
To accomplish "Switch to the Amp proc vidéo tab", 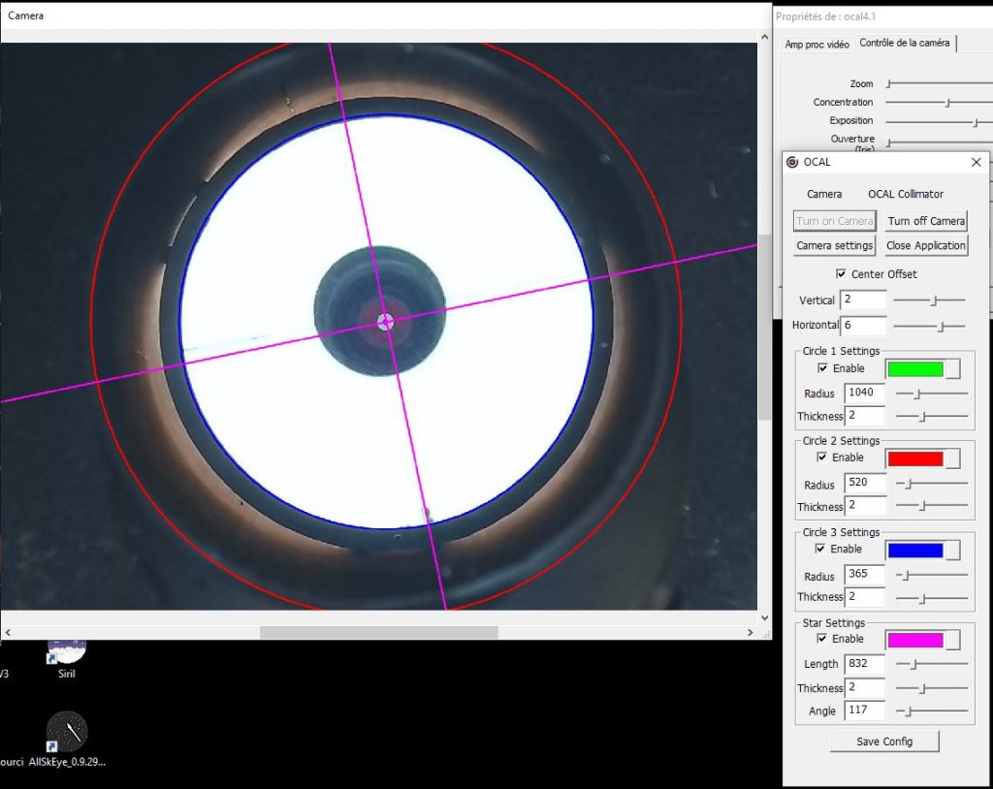I will (x=817, y=44).
